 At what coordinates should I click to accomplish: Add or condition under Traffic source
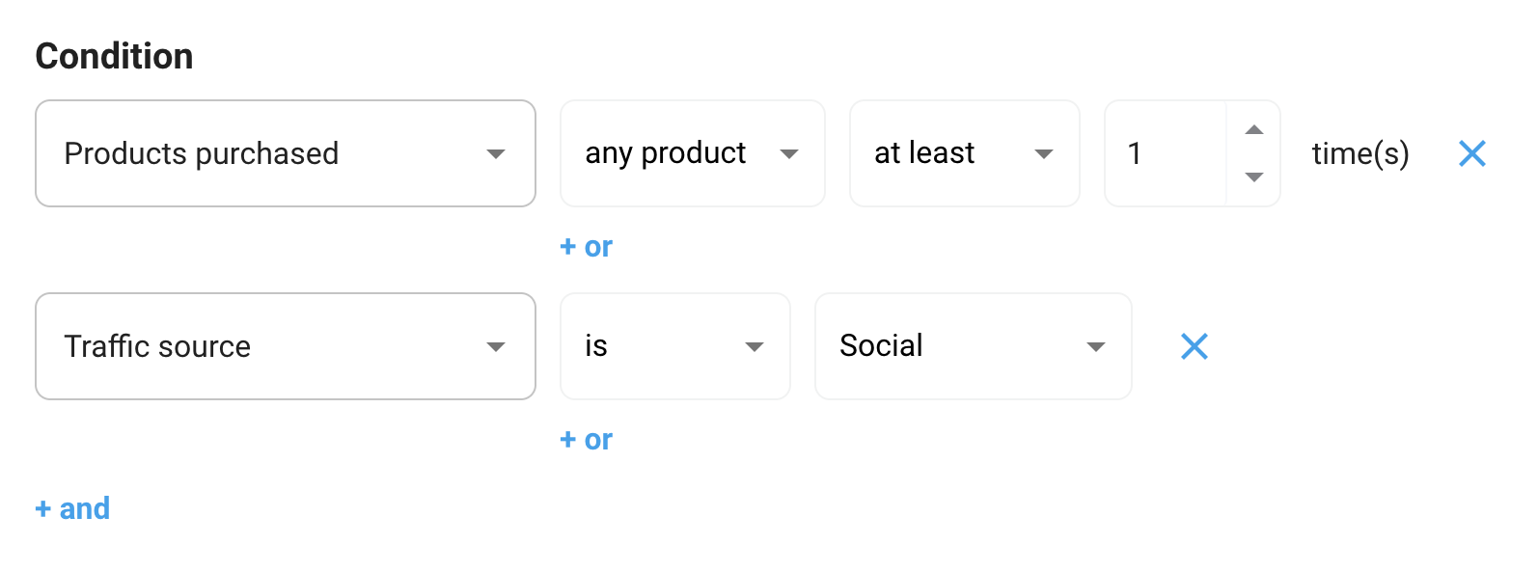[586, 440]
